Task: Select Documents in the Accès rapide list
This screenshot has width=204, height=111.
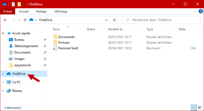Action: [23, 52]
